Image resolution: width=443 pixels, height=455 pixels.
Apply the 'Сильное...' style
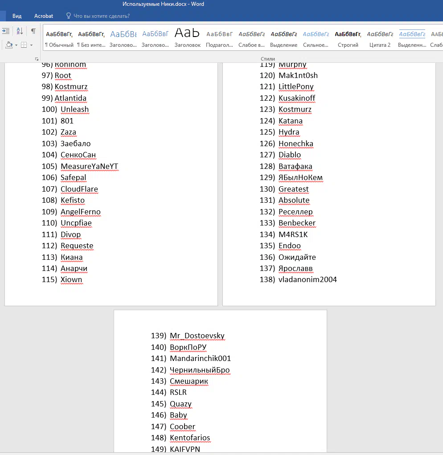(316, 38)
